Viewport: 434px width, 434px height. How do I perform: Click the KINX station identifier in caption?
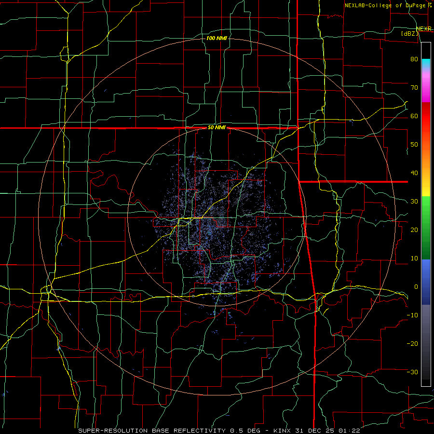pos(283,431)
